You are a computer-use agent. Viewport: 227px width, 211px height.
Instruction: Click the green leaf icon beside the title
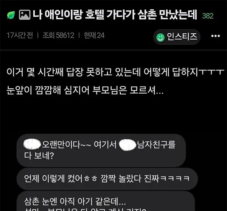pos(11,15)
